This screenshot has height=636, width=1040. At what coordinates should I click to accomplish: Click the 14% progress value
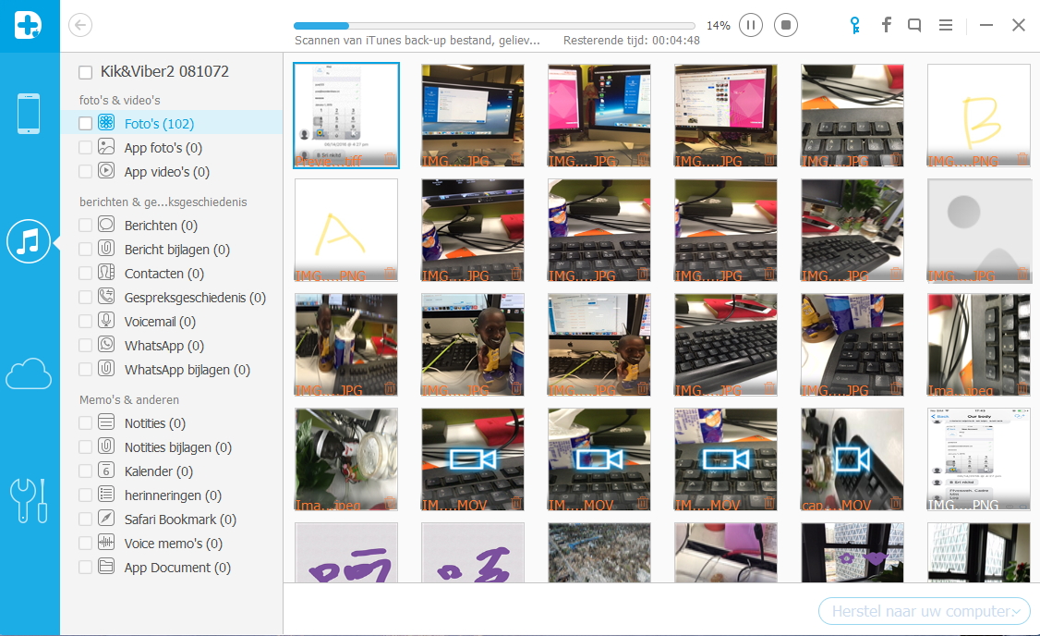[x=719, y=25]
